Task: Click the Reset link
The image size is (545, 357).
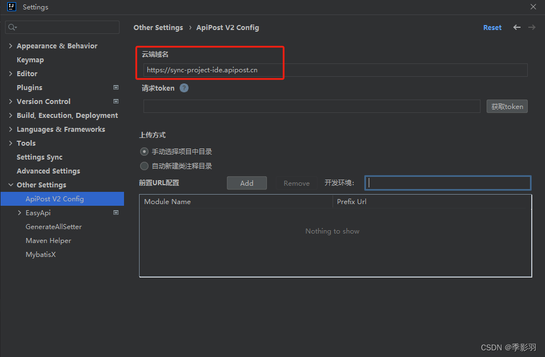Action: 492,27
